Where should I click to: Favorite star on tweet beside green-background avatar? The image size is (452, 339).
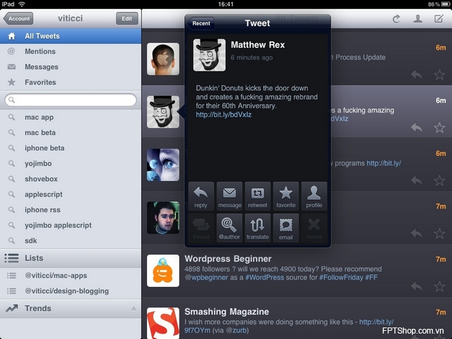coord(439,233)
